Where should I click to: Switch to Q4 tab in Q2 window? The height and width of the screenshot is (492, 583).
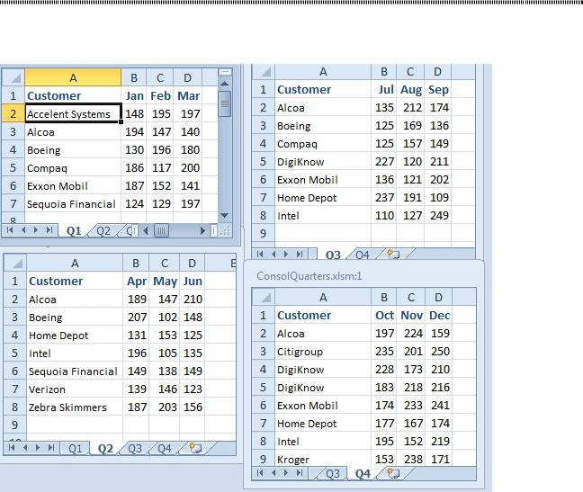point(165,449)
